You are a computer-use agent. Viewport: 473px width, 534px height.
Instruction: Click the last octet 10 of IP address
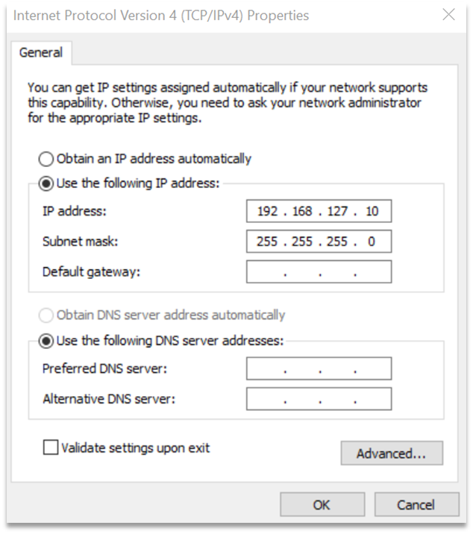coord(372,211)
